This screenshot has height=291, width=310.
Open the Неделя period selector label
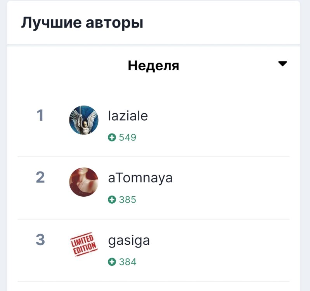[x=153, y=66]
